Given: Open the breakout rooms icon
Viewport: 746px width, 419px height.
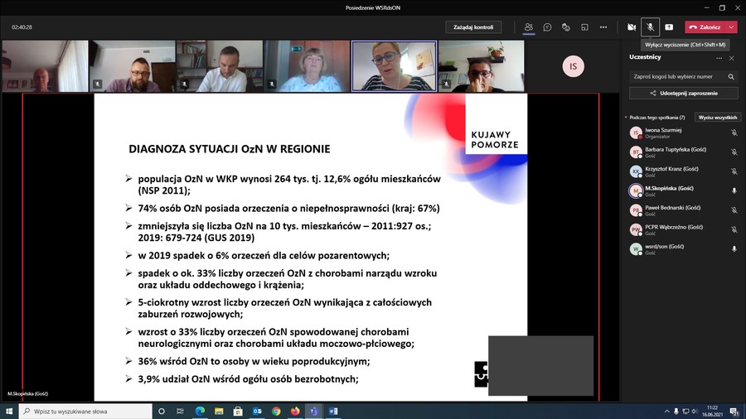Looking at the screenshot, I should pyautogui.click(x=584, y=27).
